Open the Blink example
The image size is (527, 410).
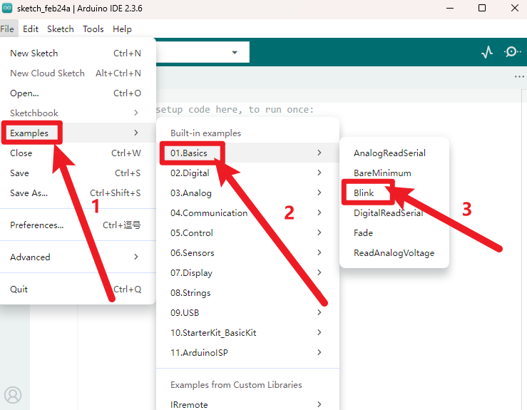click(394, 193)
